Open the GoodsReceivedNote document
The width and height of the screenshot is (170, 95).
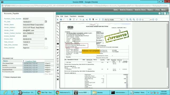coord(9,68)
